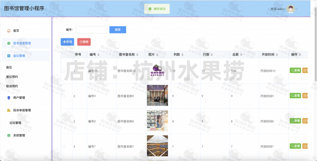Open the 图书室名称8 reading girl thumbnail
The width and height of the screenshot is (317, 161).
(x=158, y=121)
